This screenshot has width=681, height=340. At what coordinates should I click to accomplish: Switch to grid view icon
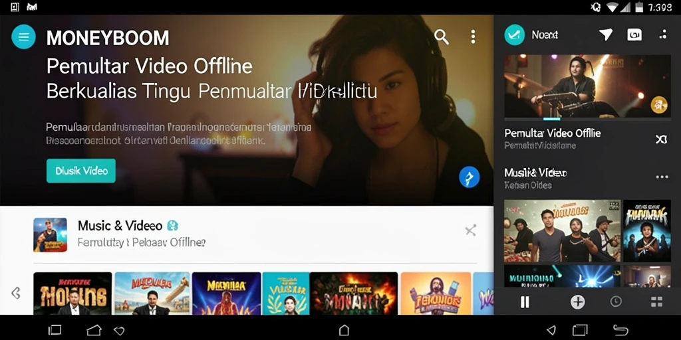click(x=656, y=302)
